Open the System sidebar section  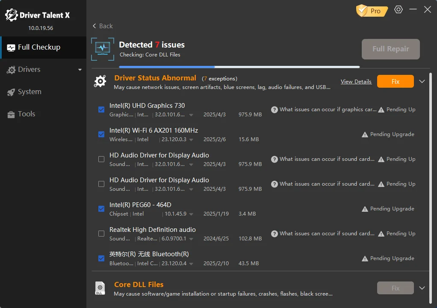click(x=44, y=92)
